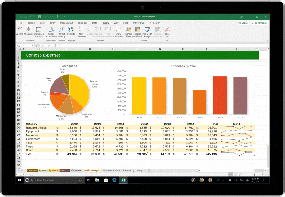
Task: Toggle Show Comments on
Action: tap(118, 31)
